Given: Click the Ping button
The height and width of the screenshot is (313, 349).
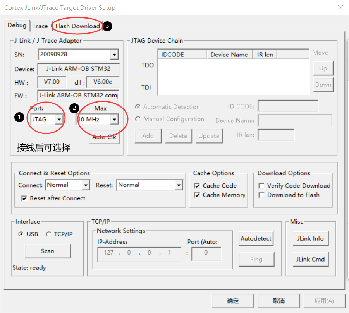Looking at the screenshot, I should [256, 259].
